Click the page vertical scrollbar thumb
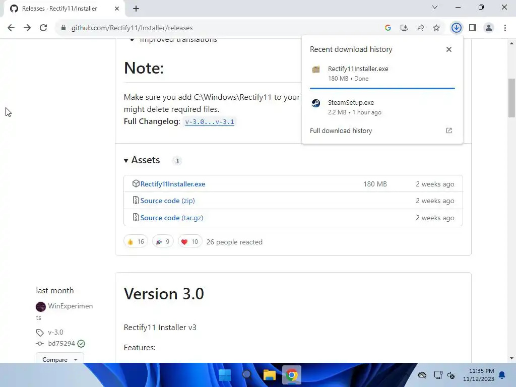Image resolution: width=516 pixels, height=387 pixels. point(511,98)
